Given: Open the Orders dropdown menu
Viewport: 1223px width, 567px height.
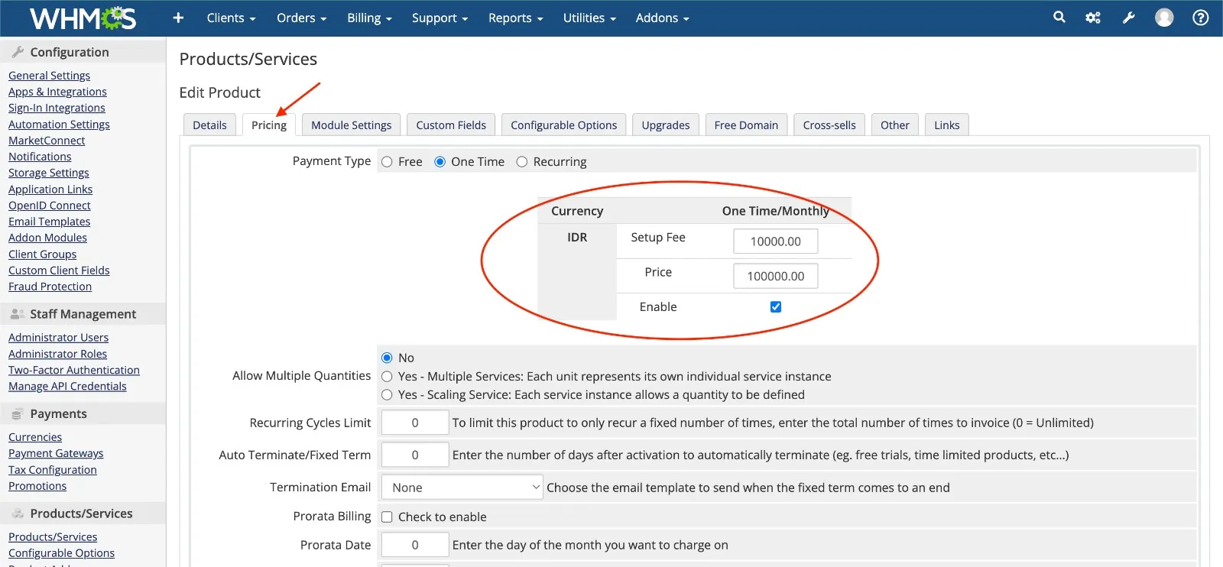Looking at the screenshot, I should tap(301, 18).
